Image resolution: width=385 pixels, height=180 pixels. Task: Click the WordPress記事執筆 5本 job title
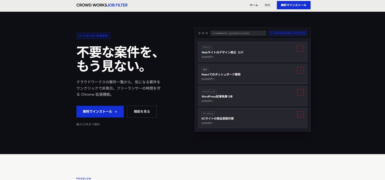point(217,96)
